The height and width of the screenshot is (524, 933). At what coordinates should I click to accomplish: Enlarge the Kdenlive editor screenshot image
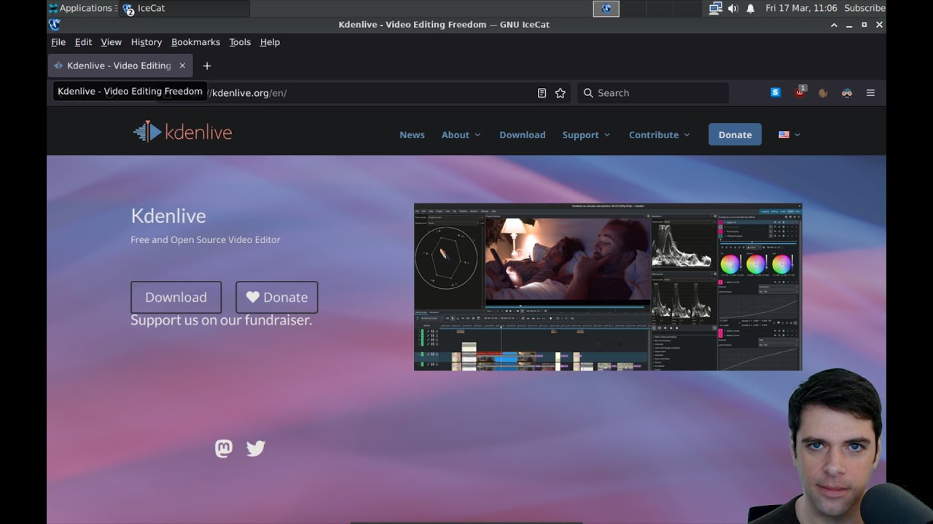pyautogui.click(x=608, y=287)
